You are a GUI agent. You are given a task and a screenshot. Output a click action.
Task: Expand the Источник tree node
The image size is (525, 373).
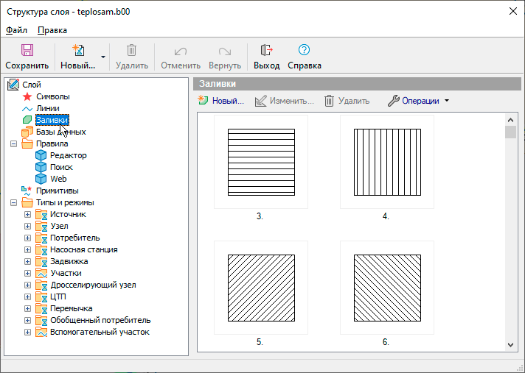pos(28,214)
